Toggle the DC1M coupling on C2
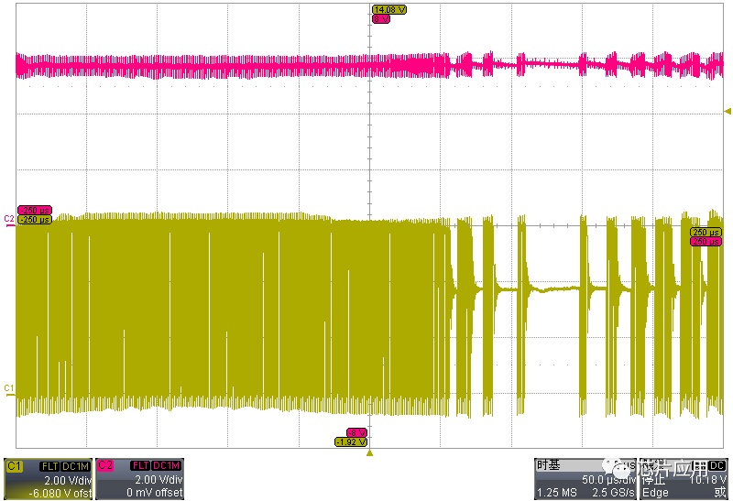Screen dimensions: 733x501 [167, 466]
